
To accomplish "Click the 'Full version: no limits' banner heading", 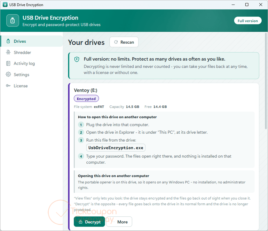I will [155, 59].
